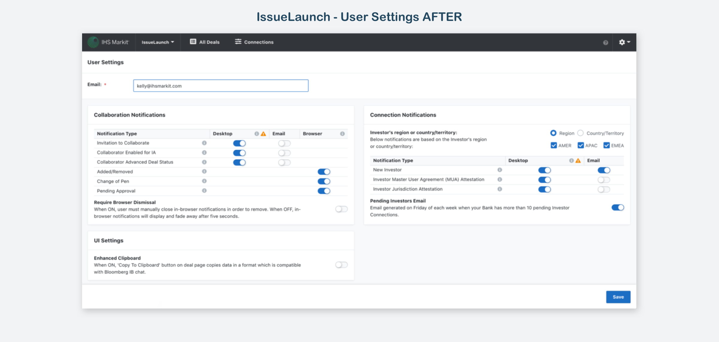
Task: Click Collaboration Desktop column warning icon
Action: [263, 134]
